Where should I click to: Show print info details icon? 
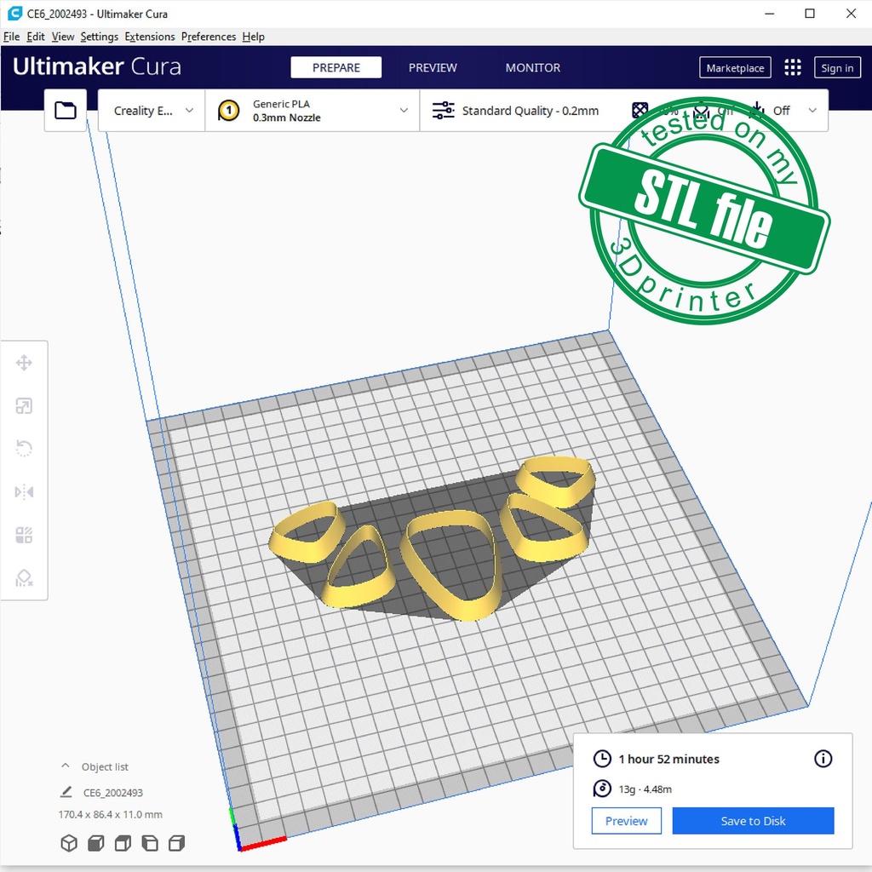point(823,759)
